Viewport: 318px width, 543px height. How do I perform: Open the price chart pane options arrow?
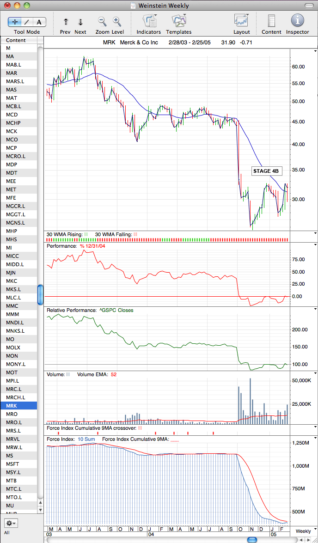click(x=315, y=50)
